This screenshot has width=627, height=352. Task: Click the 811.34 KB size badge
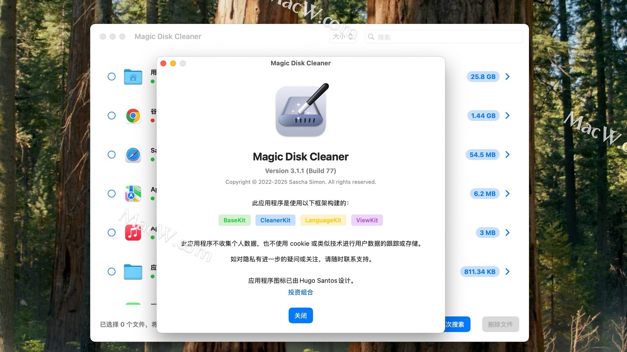click(x=480, y=272)
